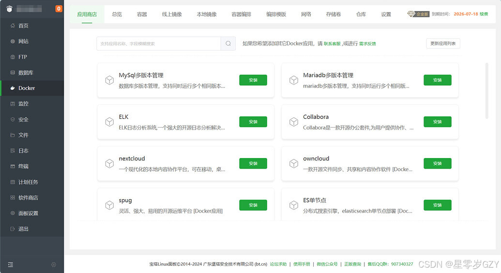The image size is (501, 273).
Task: Go to the 容器编排 tab
Action: coord(242,14)
